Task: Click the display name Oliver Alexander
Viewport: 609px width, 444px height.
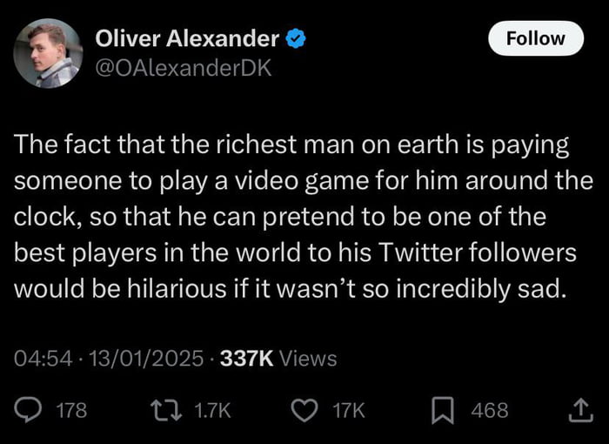Action: coord(186,38)
